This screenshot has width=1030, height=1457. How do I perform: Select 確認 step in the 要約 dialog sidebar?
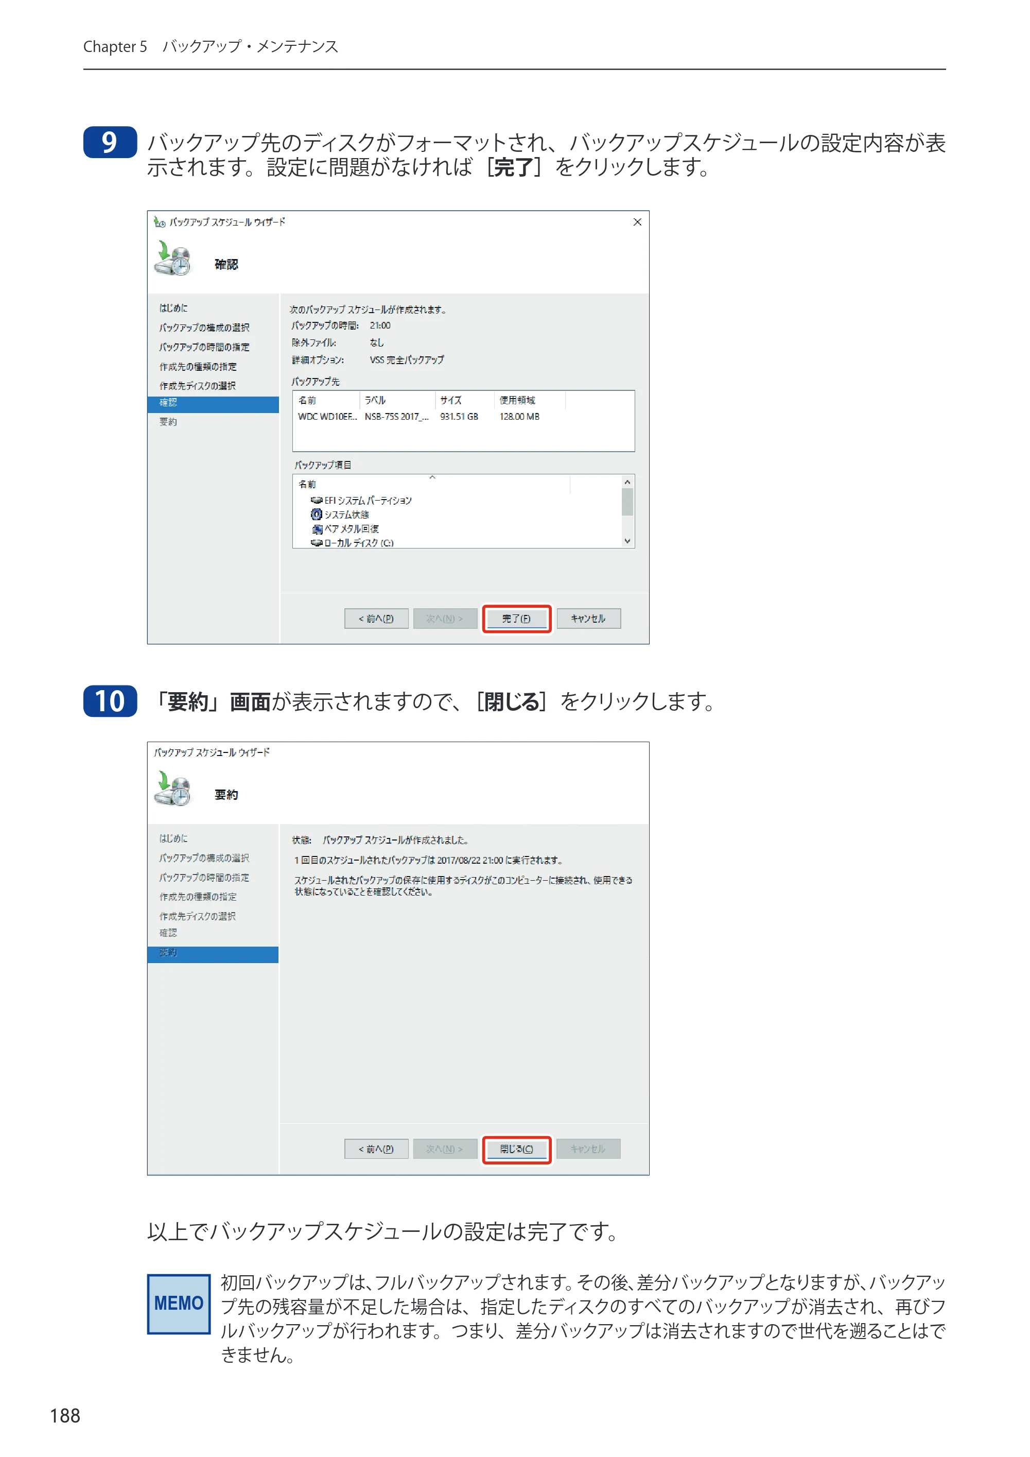point(168,933)
